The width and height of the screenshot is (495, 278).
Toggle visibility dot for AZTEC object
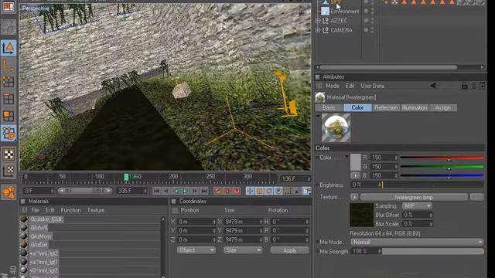coord(366,21)
